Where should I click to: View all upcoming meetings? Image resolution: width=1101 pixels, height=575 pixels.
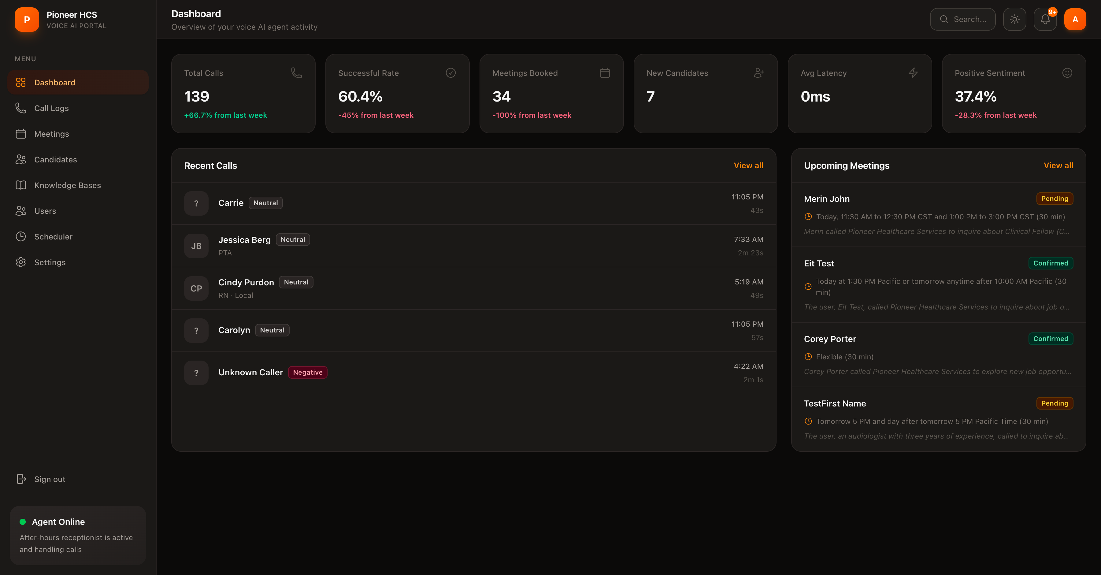coord(1059,165)
